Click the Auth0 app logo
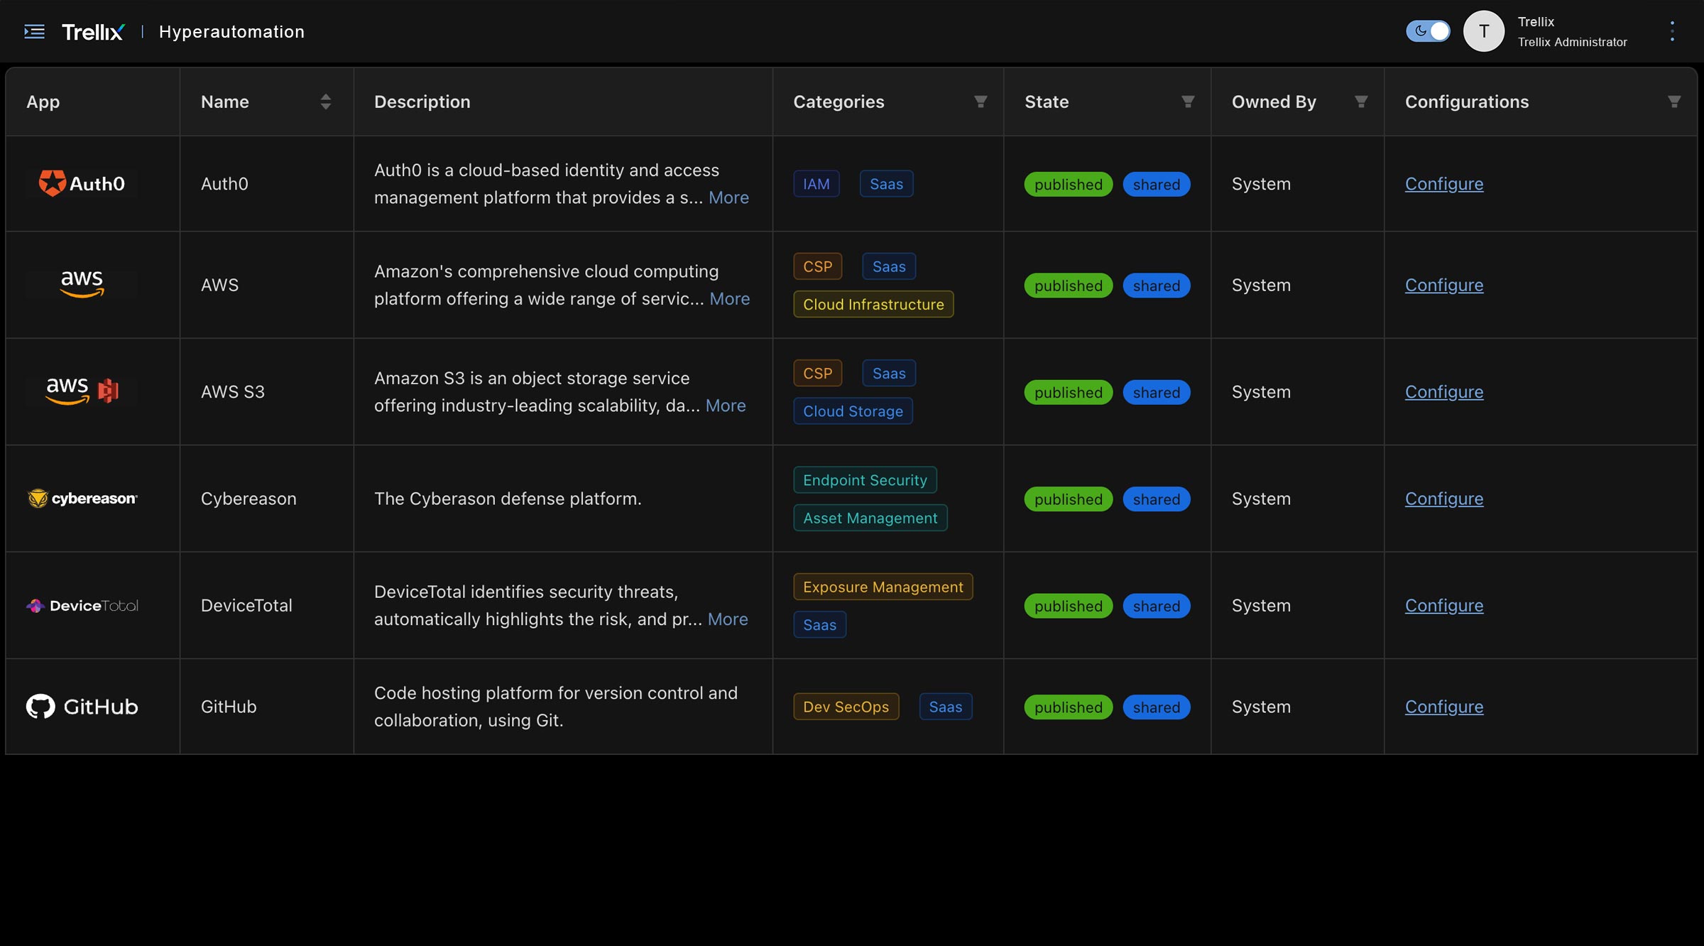The image size is (1704, 946). tap(82, 183)
